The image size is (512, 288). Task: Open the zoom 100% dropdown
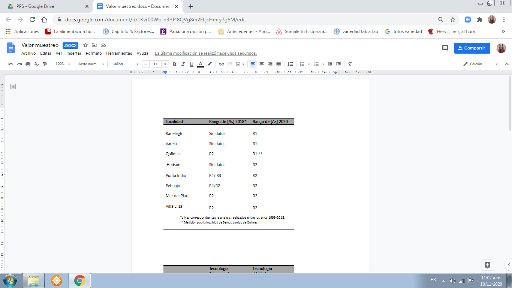pos(63,64)
